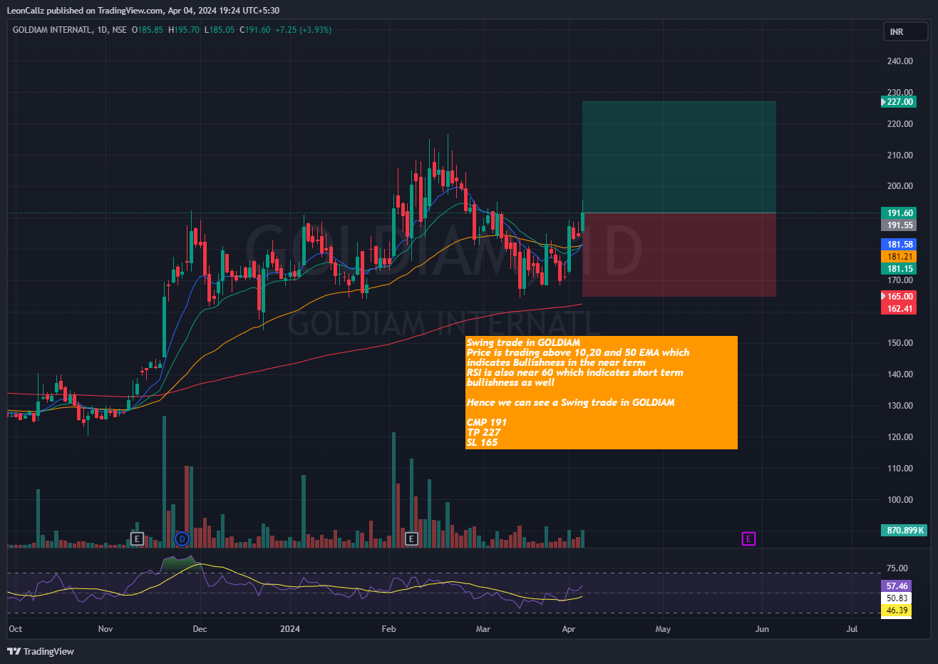
Task: Select the 162.41 red EMA price label
Action: coord(899,309)
